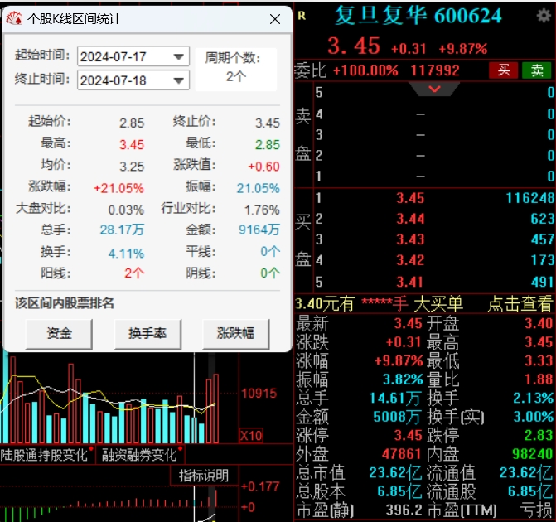
Task: Click the dialog's playing-cards app icon
Action: [15, 18]
